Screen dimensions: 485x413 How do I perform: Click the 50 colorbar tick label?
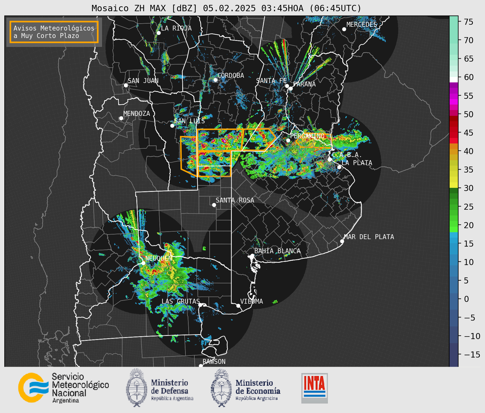pos(468,114)
